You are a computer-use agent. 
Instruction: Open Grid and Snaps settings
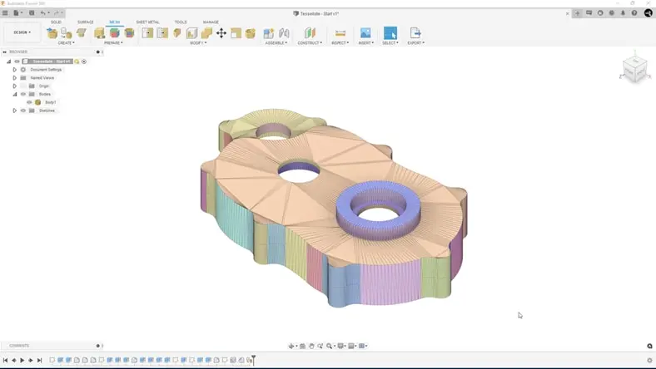352,346
